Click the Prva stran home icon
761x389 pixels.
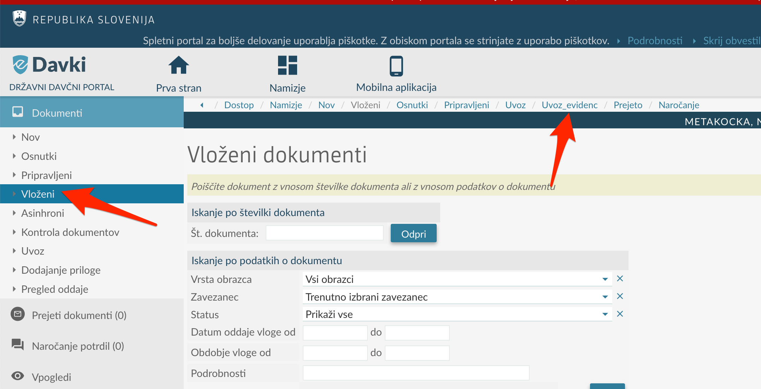[179, 65]
